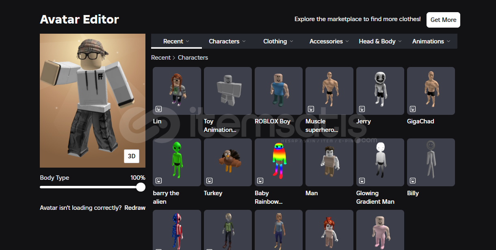496x250 pixels.
Task: Select the Man character thumbnail
Action: [x=329, y=162]
